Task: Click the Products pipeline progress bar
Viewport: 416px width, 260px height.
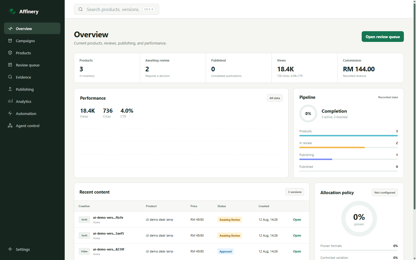Action: [x=348, y=135]
